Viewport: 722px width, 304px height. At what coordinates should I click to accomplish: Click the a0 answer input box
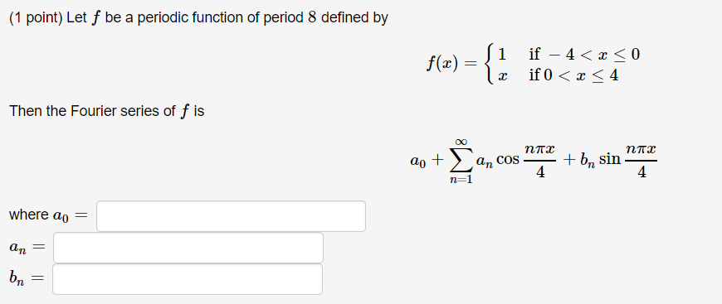pos(232,216)
